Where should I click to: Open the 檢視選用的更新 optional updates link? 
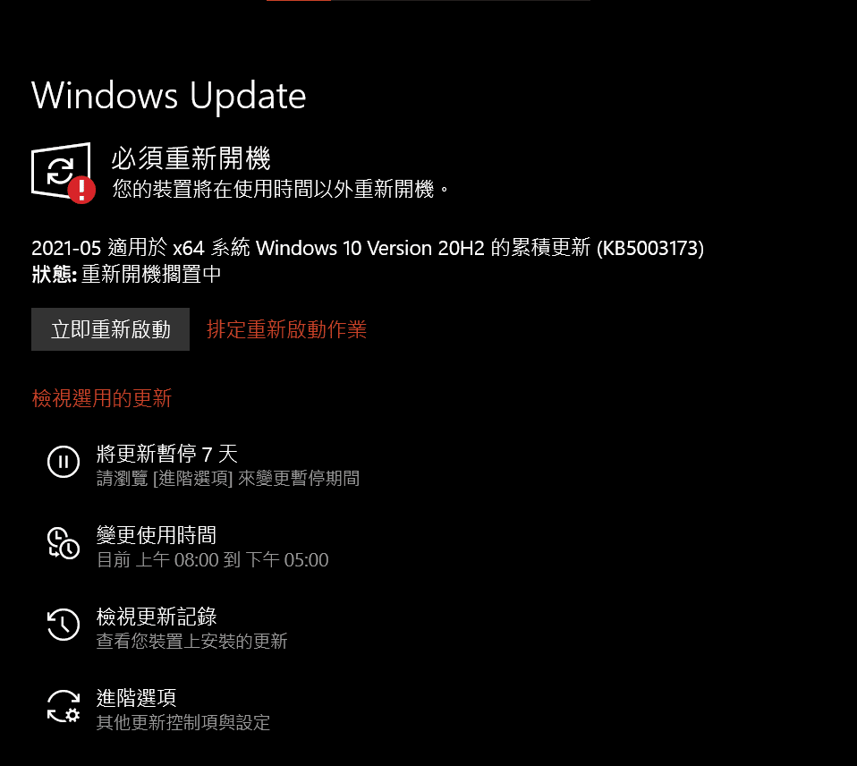coord(102,398)
